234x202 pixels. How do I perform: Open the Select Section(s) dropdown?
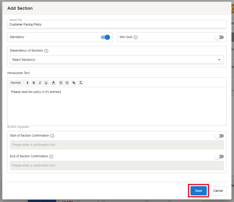coord(117,60)
